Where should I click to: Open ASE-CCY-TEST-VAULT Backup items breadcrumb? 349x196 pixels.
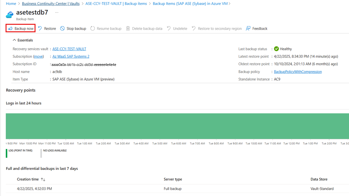click(116, 4)
